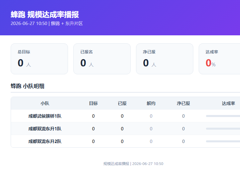Click the 总目标 summary card

pyautogui.click(x=39, y=59)
